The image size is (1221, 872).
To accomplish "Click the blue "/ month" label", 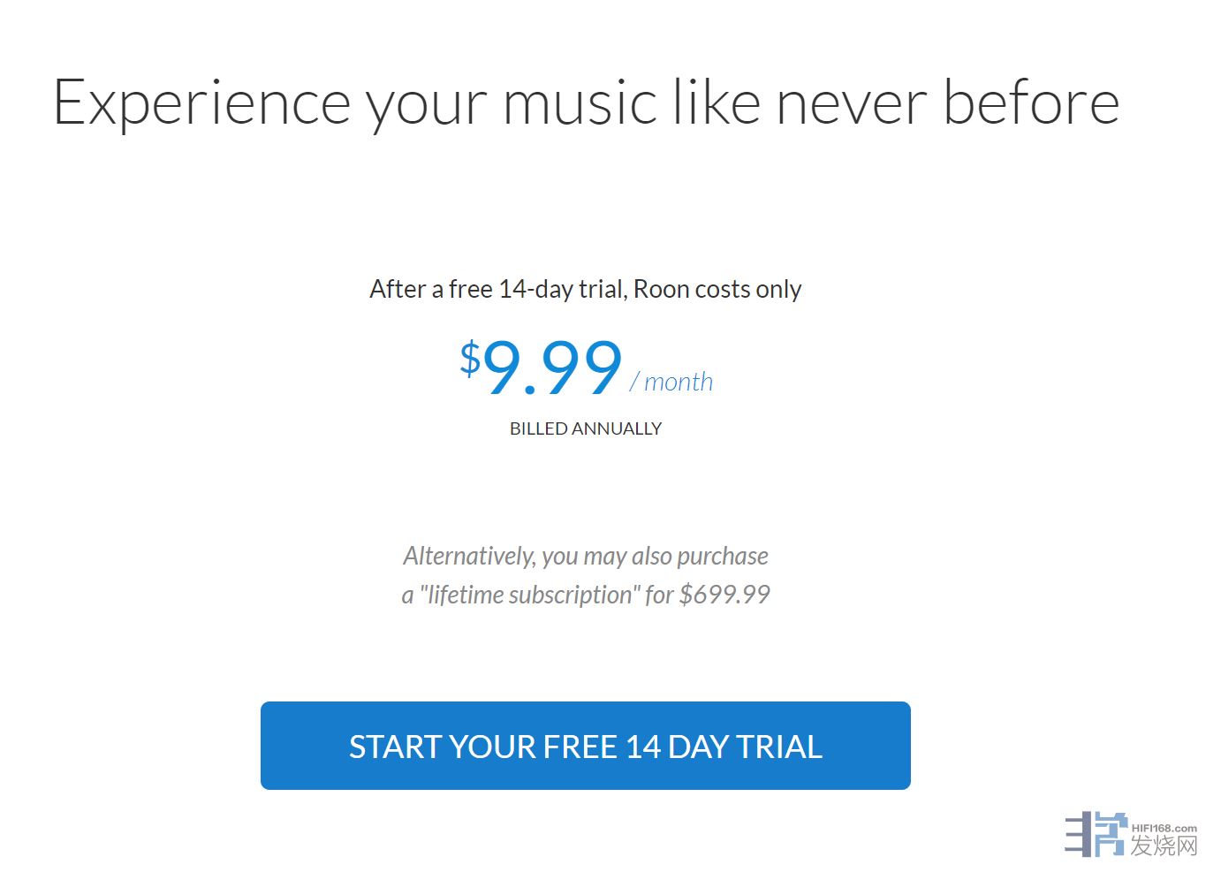I will point(671,382).
